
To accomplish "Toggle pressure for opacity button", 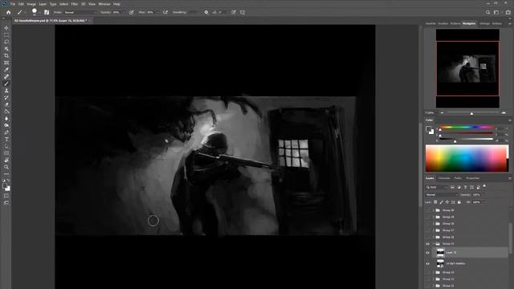I will click(131, 13).
